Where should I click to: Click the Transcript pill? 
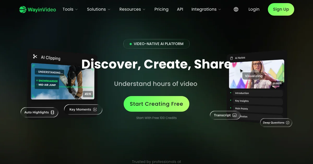tap(225, 115)
